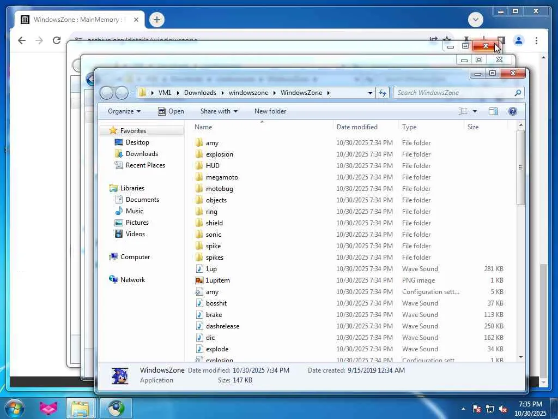Select the 1up wave sound file
Viewport: 558px width, 419px height.
click(x=211, y=268)
